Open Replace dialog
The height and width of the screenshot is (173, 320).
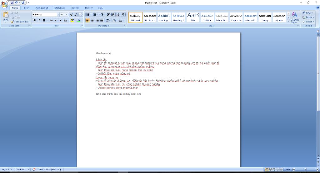308,17
